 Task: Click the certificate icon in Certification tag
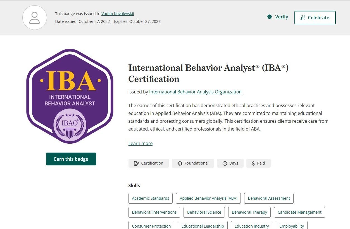(x=137, y=163)
